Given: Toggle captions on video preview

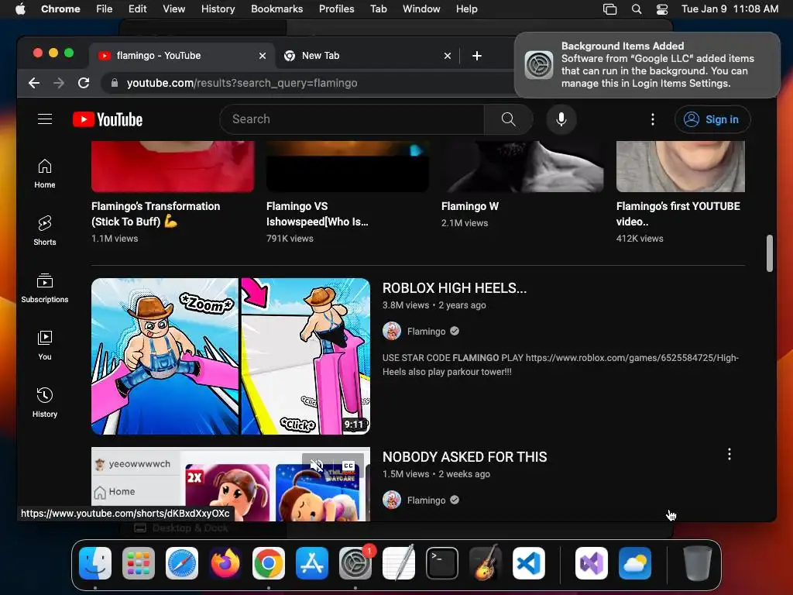Looking at the screenshot, I should [x=348, y=465].
